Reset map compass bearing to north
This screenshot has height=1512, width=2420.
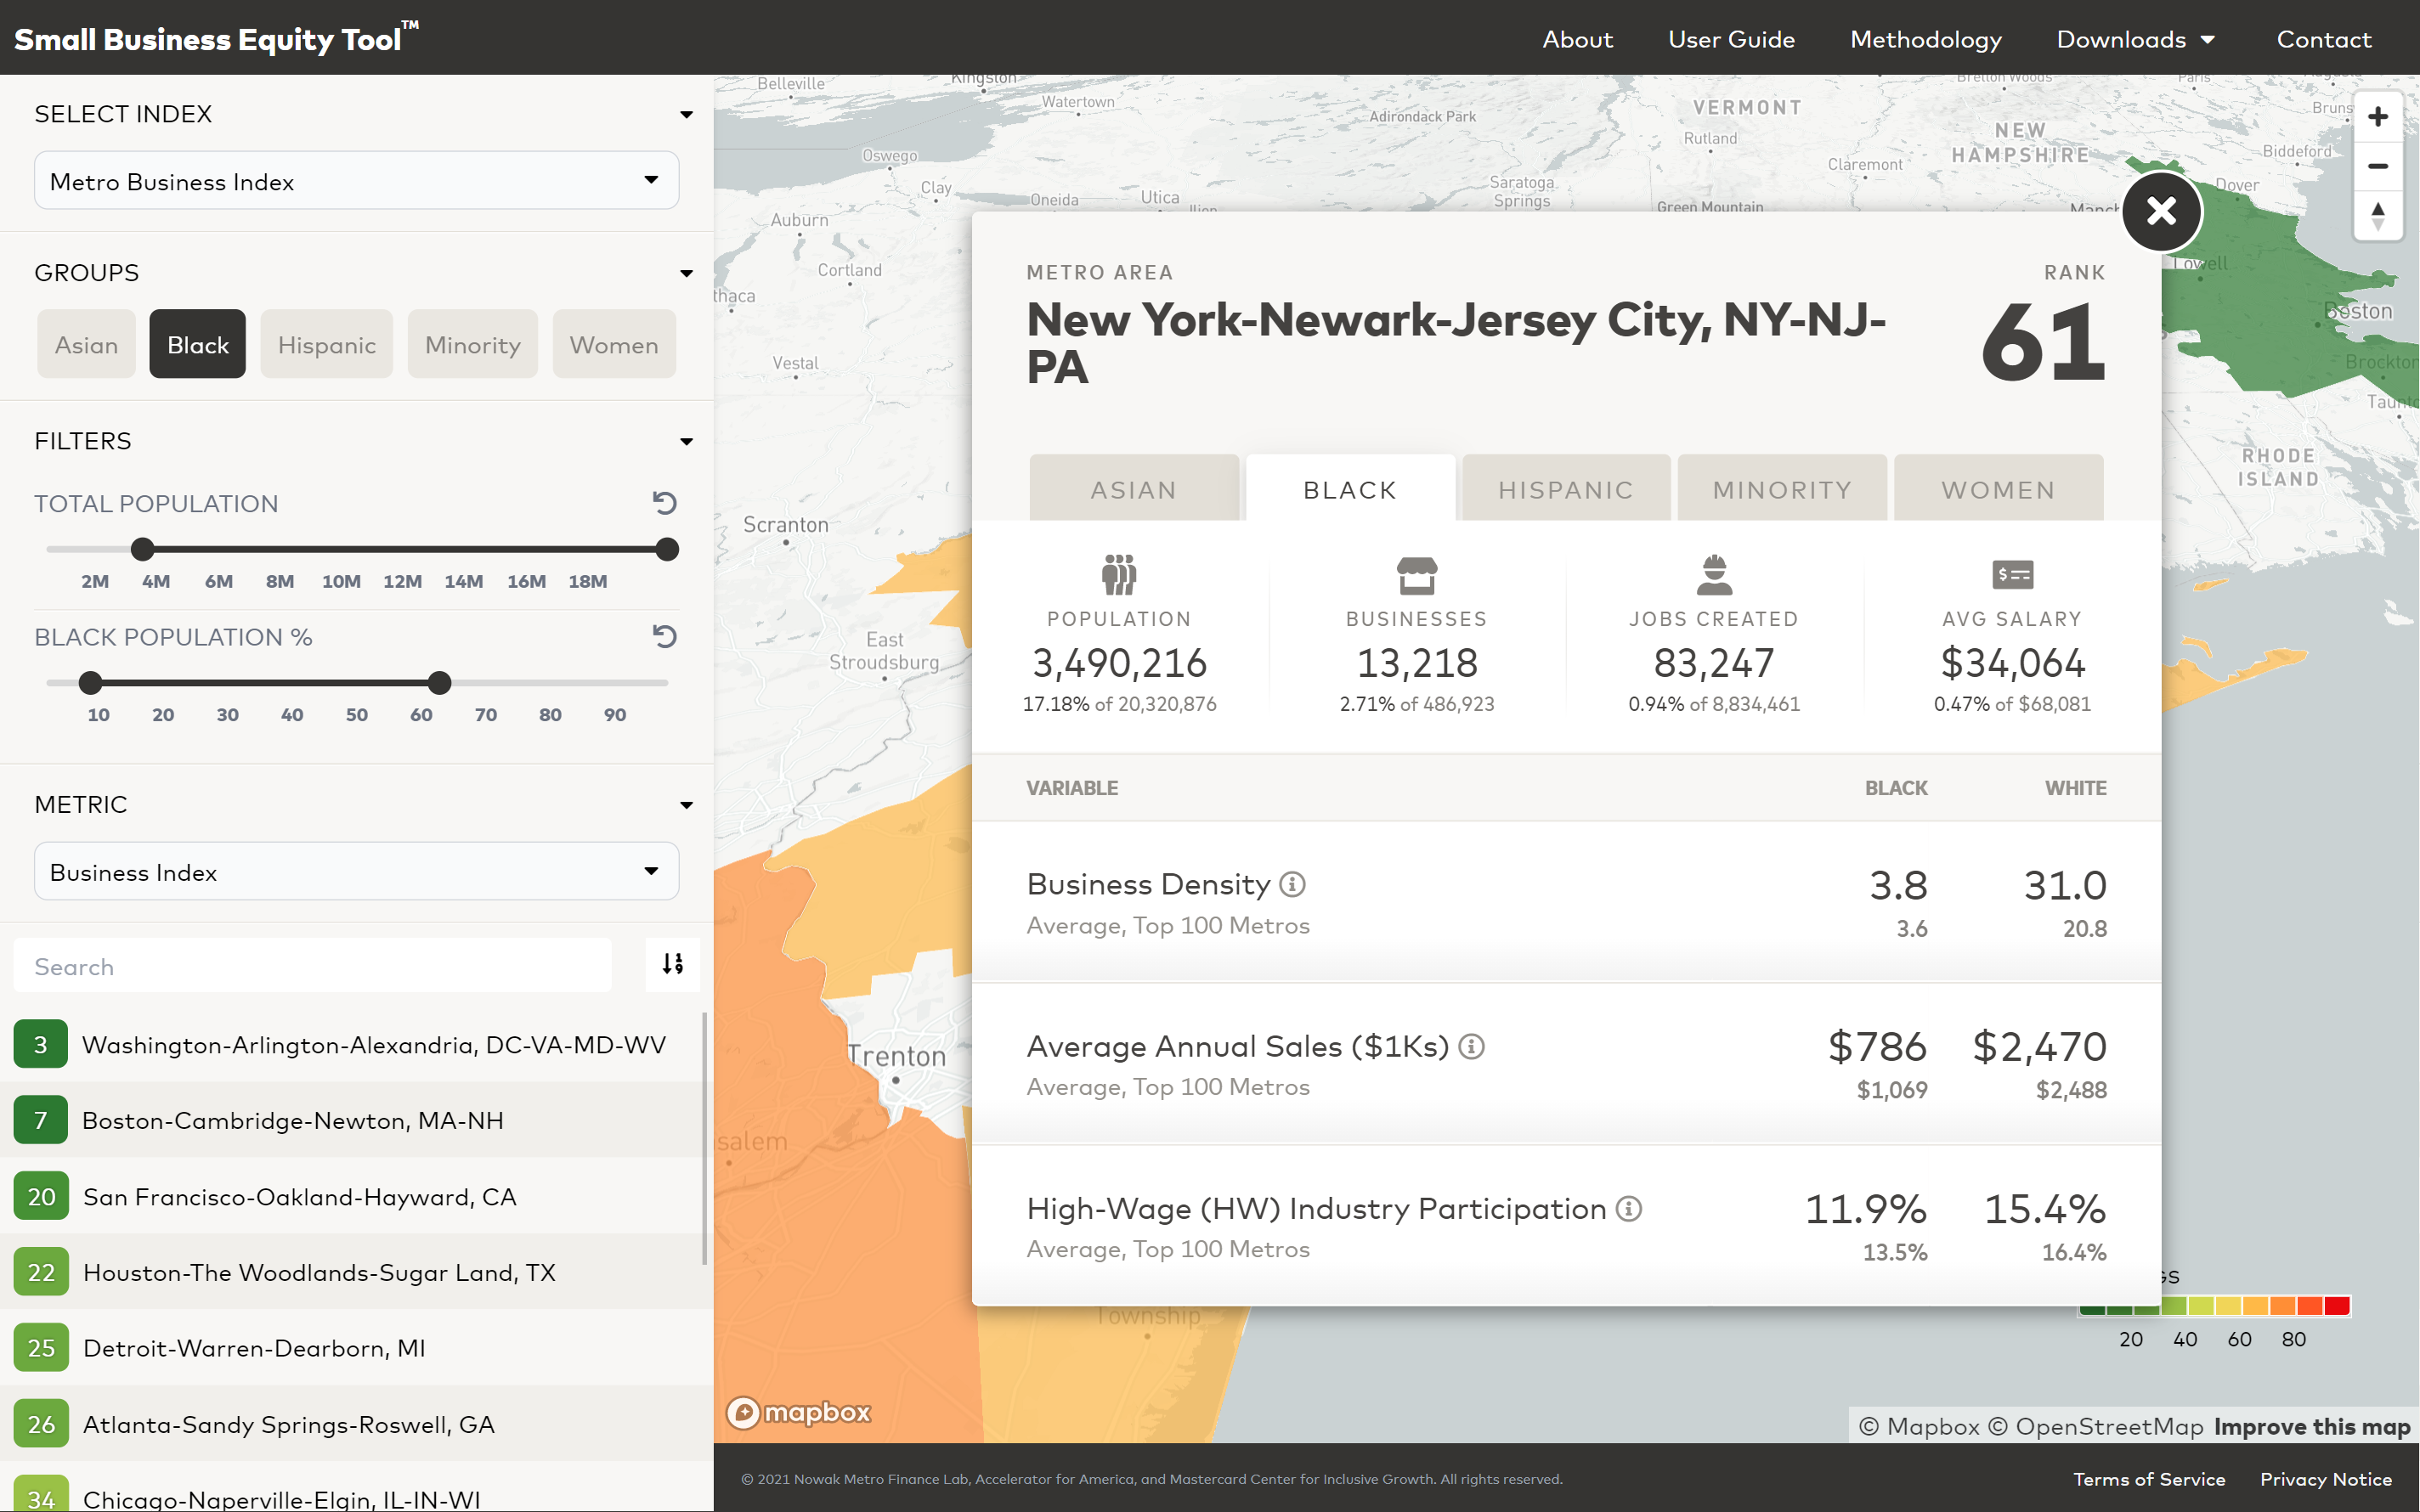(x=2377, y=215)
